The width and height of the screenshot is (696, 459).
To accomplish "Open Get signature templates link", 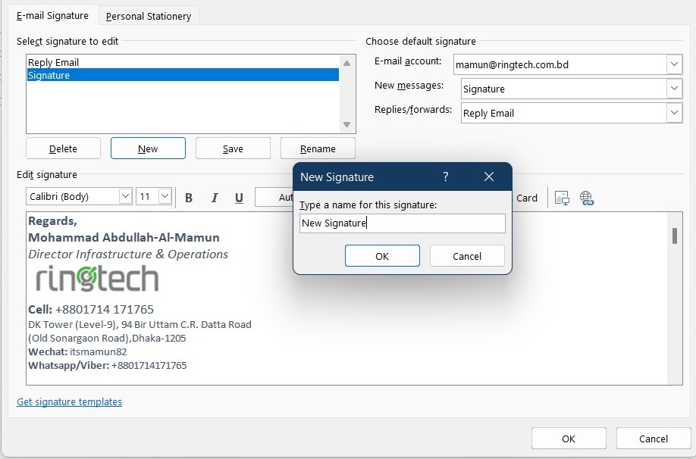I will [x=69, y=401].
